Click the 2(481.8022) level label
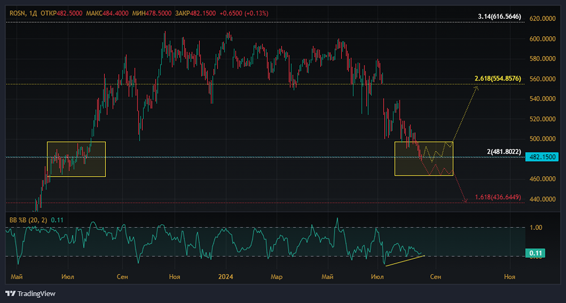Screen dimensions: 566x303 504,152
